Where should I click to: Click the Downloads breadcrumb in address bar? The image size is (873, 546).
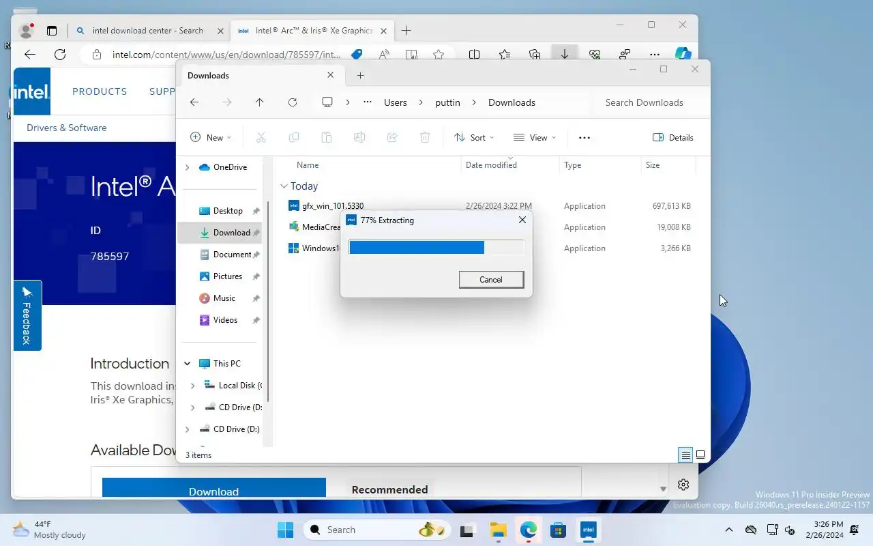[x=512, y=102]
